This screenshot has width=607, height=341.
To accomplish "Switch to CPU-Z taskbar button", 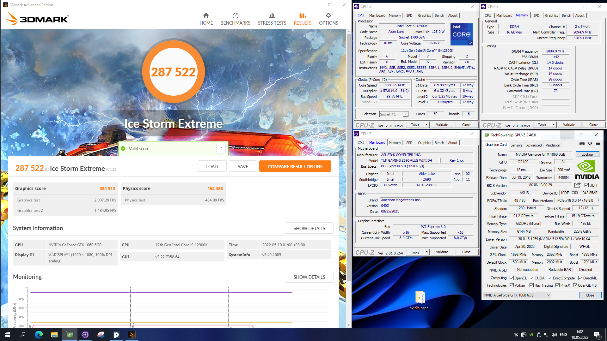I will pos(85,335).
